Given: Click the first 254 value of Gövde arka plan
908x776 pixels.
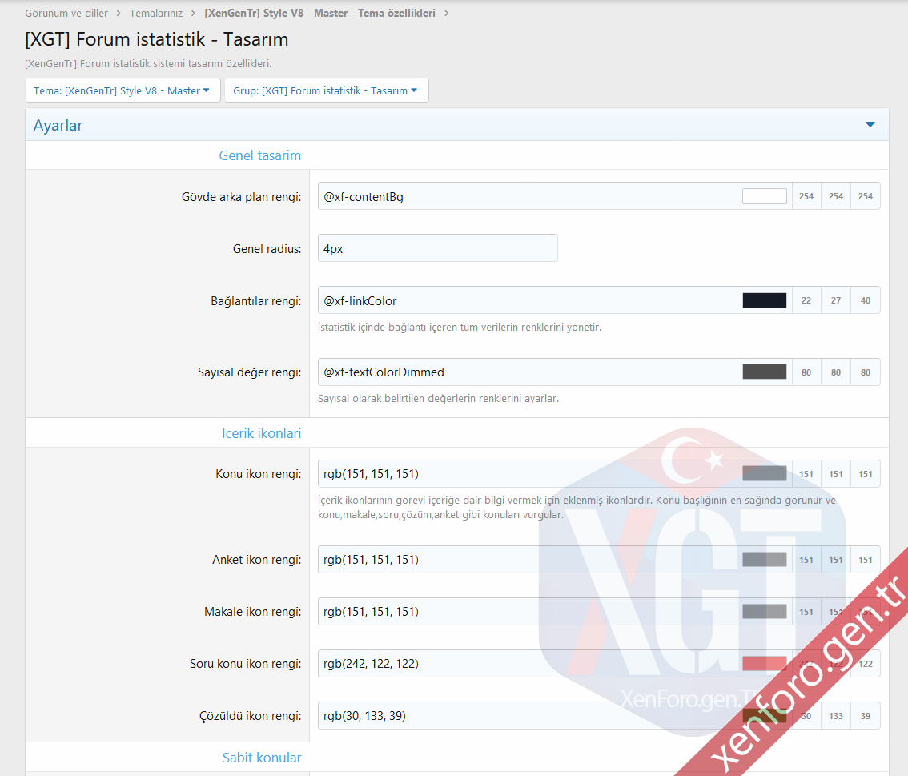Looking at the screenshot, I should [x=806, y=196].
